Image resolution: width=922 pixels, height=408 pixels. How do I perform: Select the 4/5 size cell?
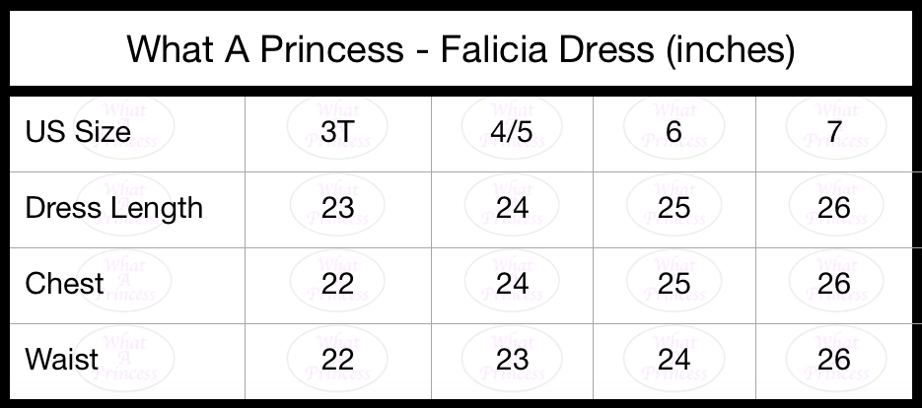(512, 132)
